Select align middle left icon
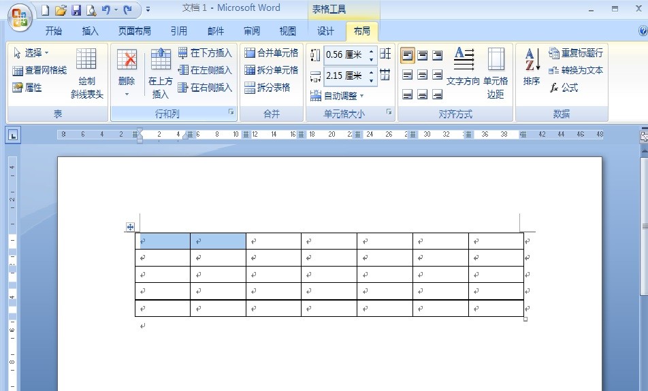Image resolution: width=648 pixels, height=391 pixels. click(x=408, y=75)
